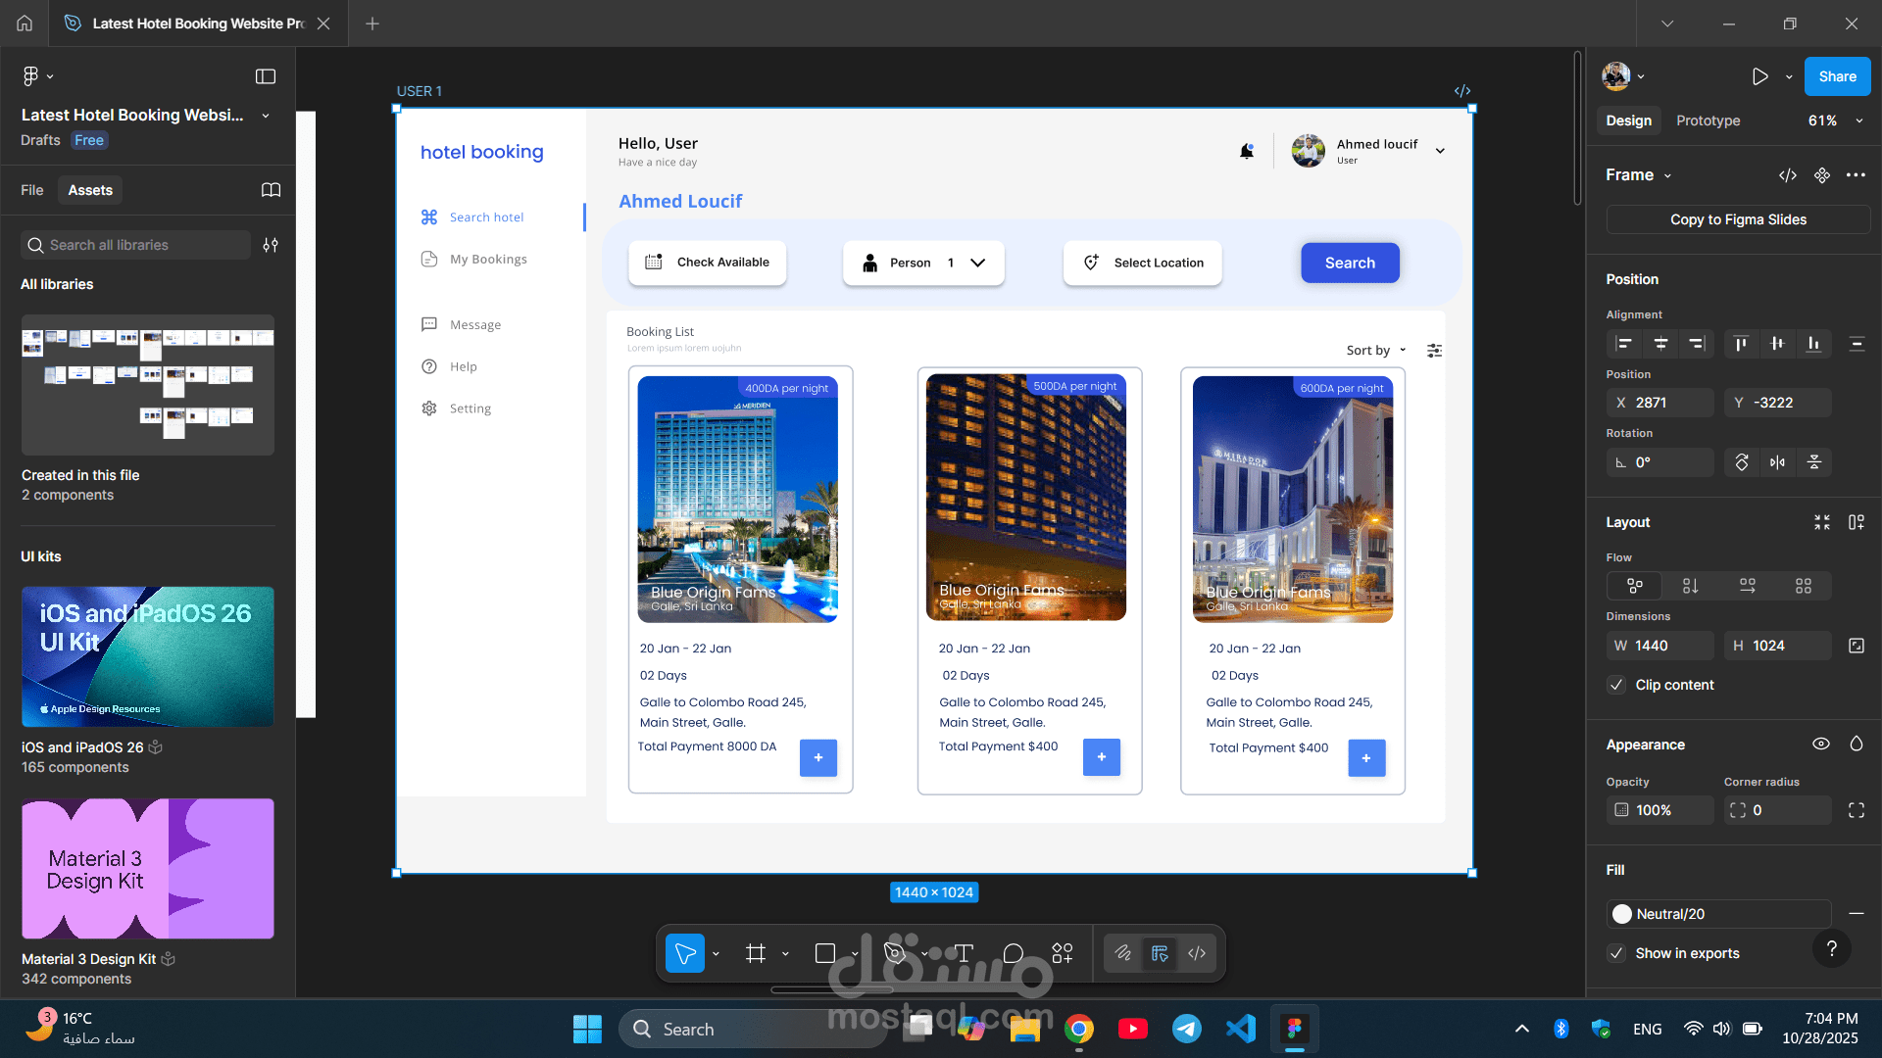Select the Frame tool

[x=755, y=952]
